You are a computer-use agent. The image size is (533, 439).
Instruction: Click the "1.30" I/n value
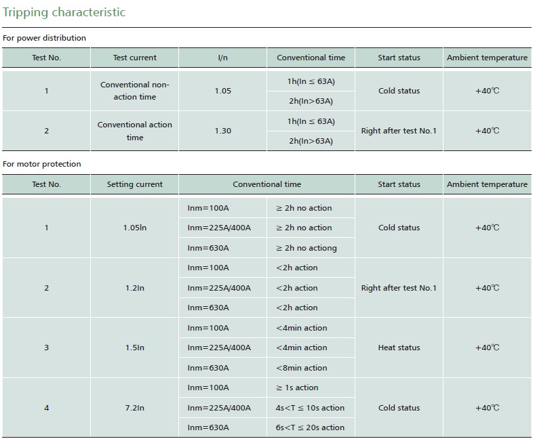222,131
